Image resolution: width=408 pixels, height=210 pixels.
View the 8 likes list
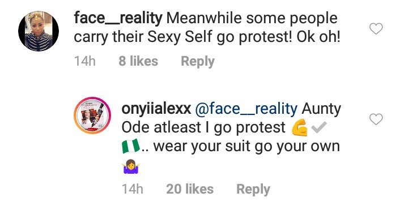[x=138, y=61]
